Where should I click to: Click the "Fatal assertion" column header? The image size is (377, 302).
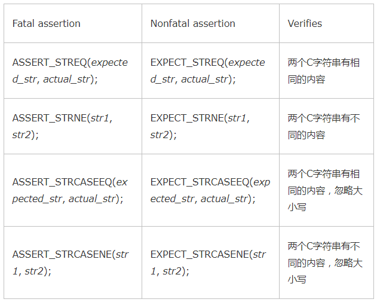coord(46,23)
